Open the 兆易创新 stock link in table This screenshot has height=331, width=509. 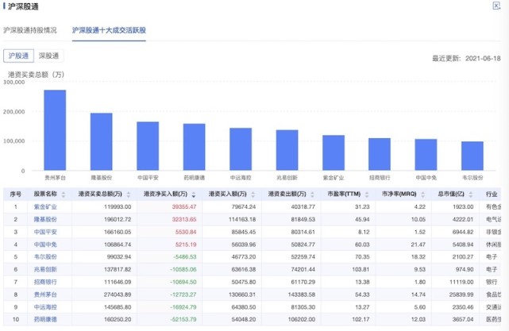(x=45, y=269)
